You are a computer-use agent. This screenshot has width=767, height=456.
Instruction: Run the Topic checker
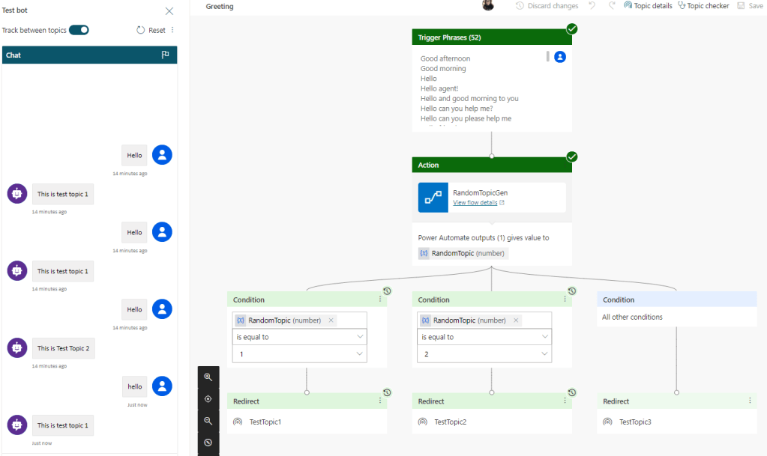pos(703,6)
